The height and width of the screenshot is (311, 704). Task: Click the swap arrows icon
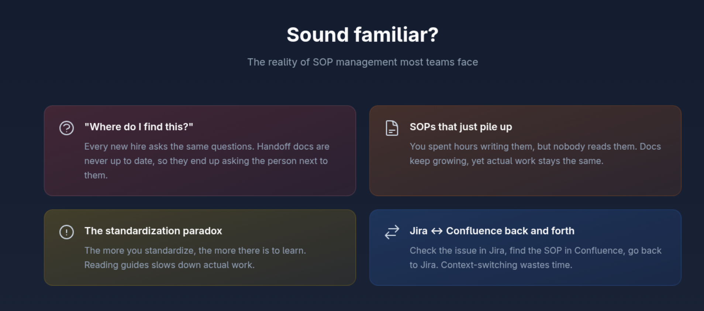click(392, 232)
